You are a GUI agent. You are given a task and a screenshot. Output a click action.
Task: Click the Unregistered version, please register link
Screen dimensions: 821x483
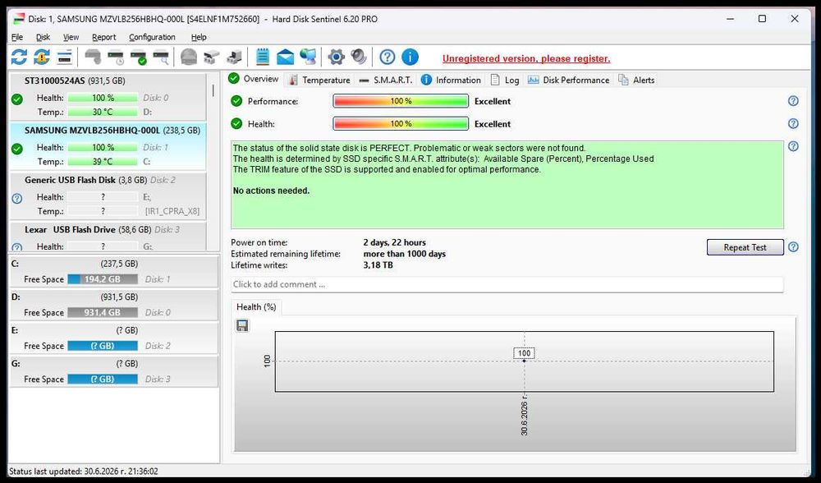coord(526,58)
